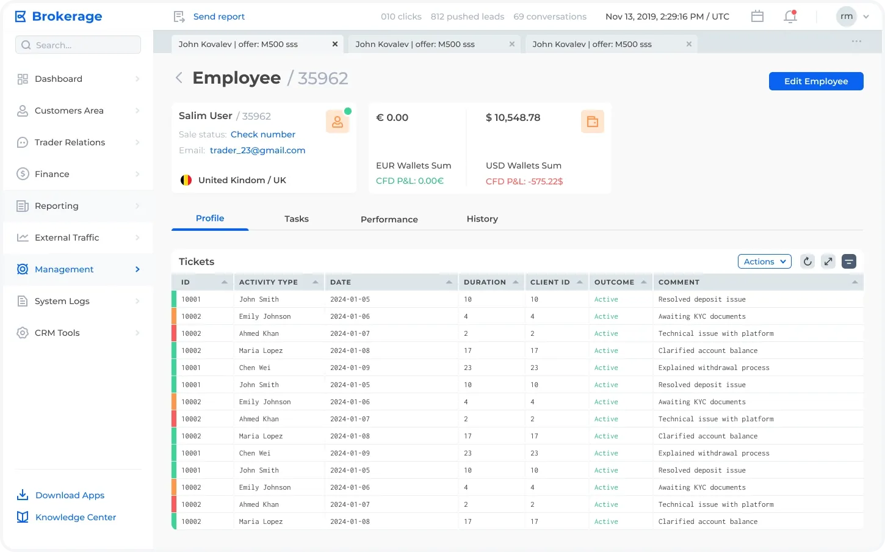Click the External Traffic chart icon
This screenshot has height=552, width=885.
click(x=23, y=238)
